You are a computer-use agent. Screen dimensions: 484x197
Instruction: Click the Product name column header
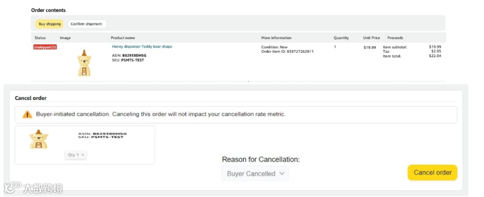pos(123,38)
